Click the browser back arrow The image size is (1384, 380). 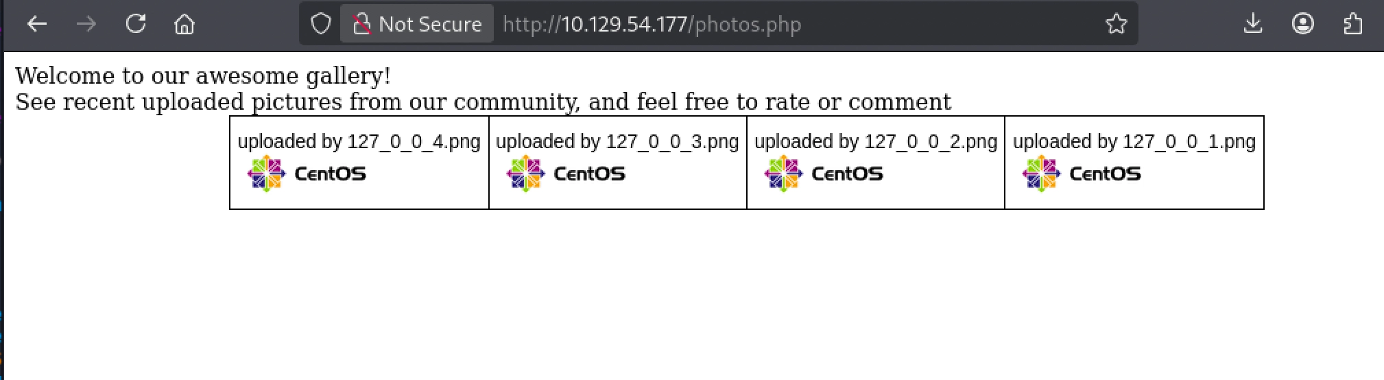click(37, 24)
